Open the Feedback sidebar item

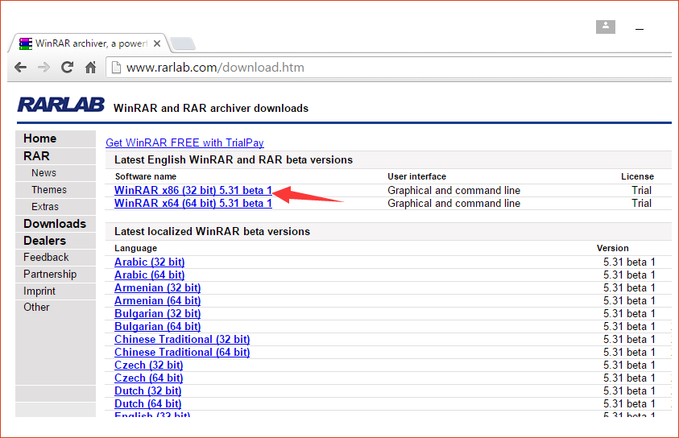pos(46,258)
